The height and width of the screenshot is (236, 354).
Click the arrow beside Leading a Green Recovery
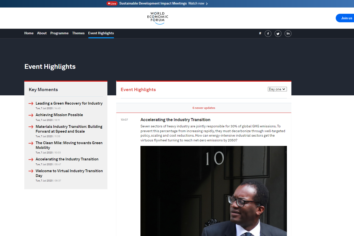[31, 103]
